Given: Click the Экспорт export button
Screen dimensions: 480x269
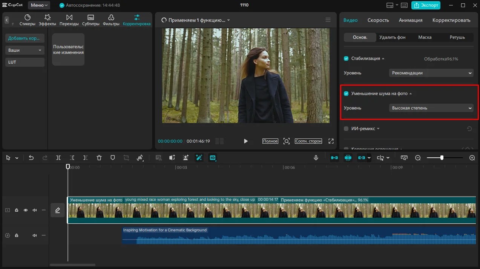Looking at the screenshot, I should click(426, 5).
